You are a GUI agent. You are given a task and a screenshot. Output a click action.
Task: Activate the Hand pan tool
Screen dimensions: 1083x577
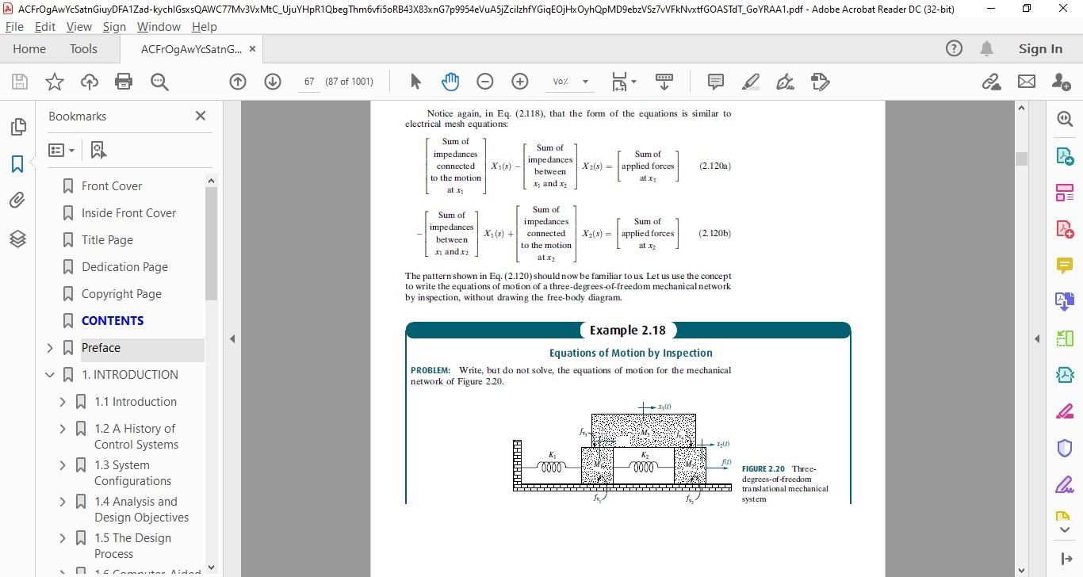pos(450,82)
